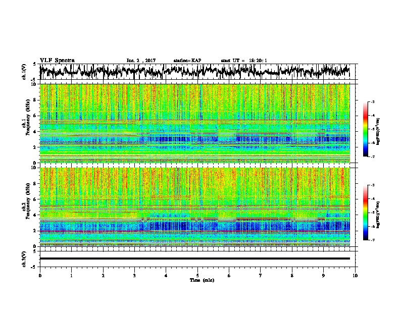
Task: Click the time axis tick label '1'
Action: 71,276
